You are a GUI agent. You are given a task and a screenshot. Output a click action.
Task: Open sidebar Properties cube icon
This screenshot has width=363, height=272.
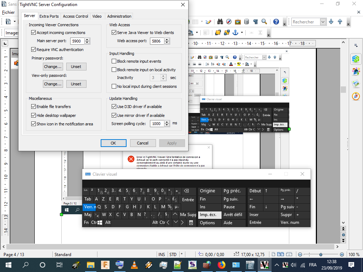click(356, 58)
